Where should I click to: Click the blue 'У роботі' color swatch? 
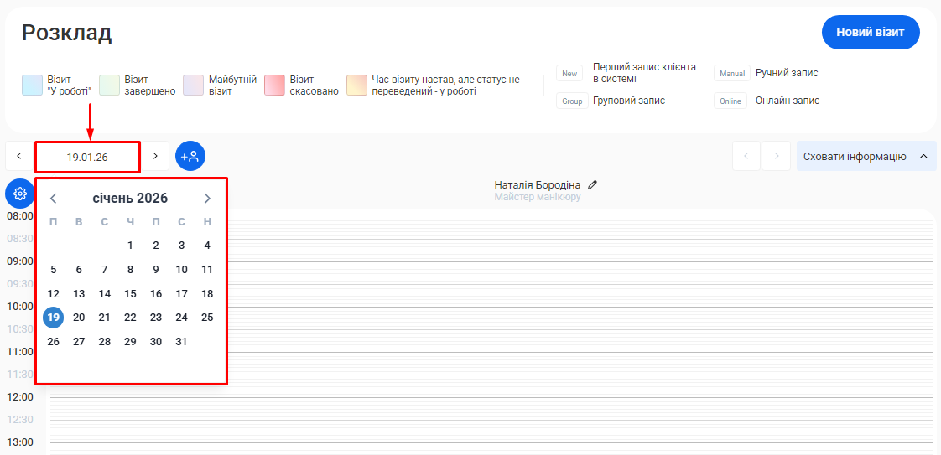click(x=32, y=85)
